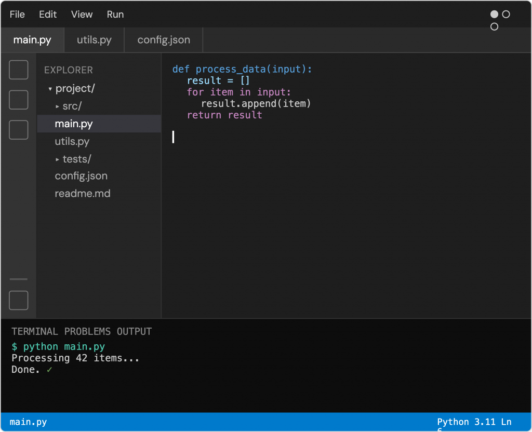The height and width of the screenshot is (432, 532).
Task: Open the View menu
Action: coord(82,14)
